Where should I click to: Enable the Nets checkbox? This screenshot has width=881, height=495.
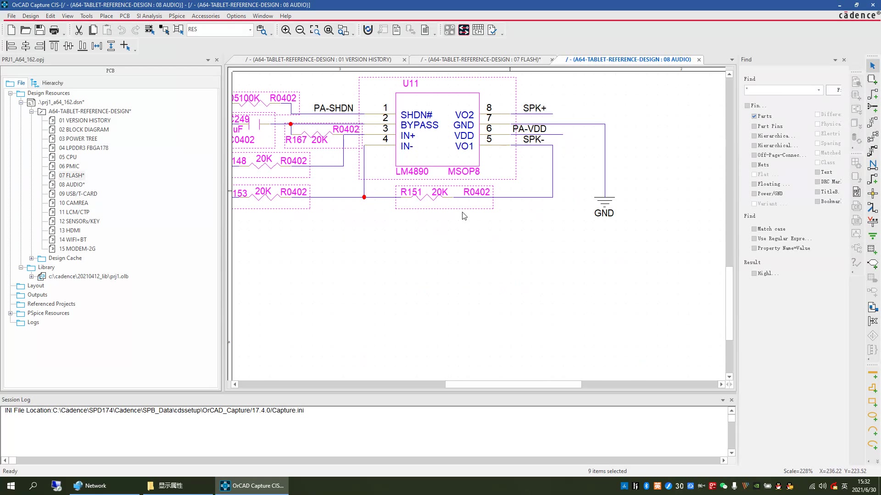(754, 165)
